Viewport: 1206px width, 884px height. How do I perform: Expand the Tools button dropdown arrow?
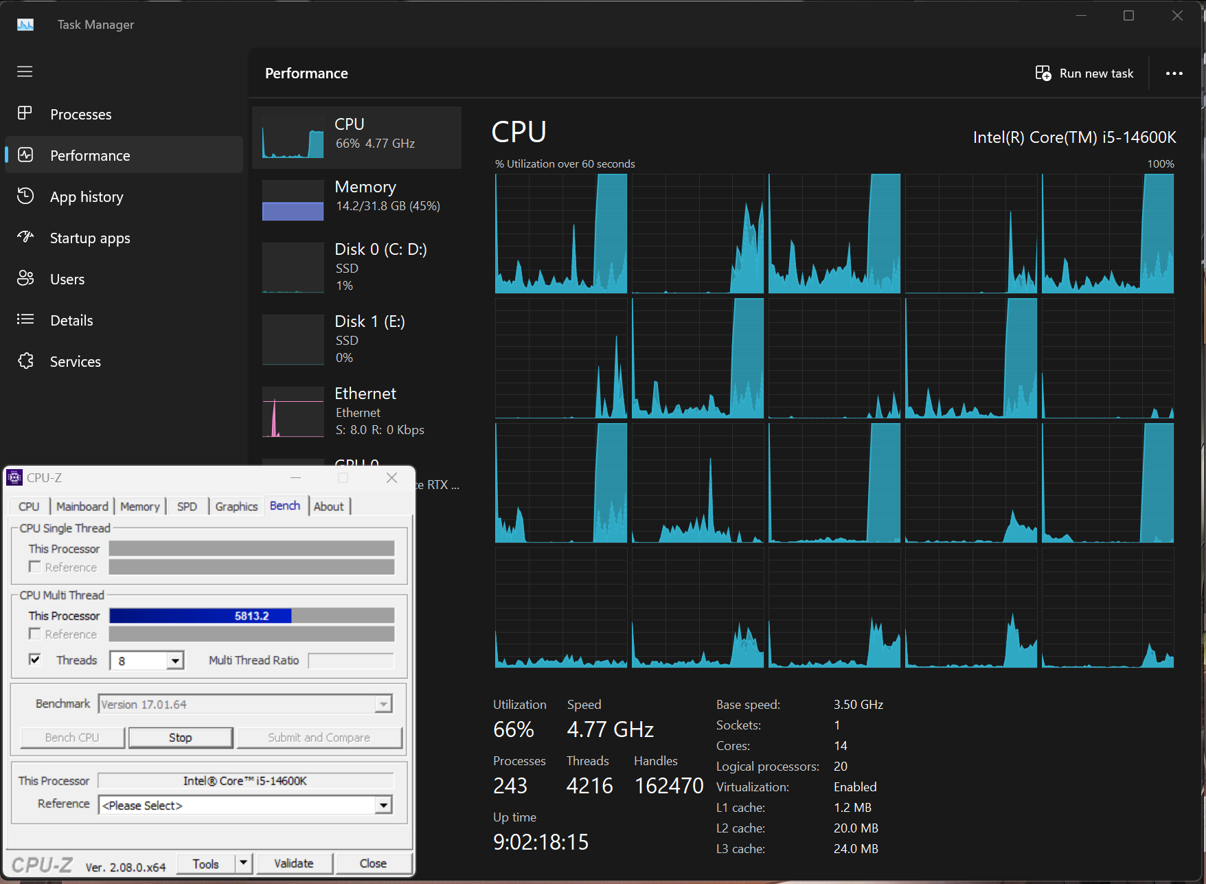243,863
